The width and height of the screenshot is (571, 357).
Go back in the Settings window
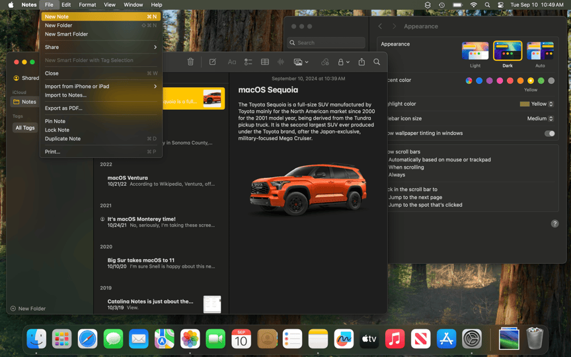(380, 26)
